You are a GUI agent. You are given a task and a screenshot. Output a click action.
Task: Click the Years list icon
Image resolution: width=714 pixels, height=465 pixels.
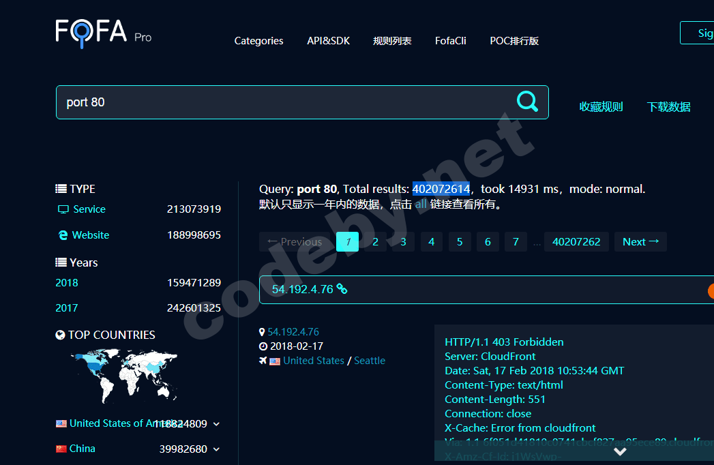pos(61,262)
